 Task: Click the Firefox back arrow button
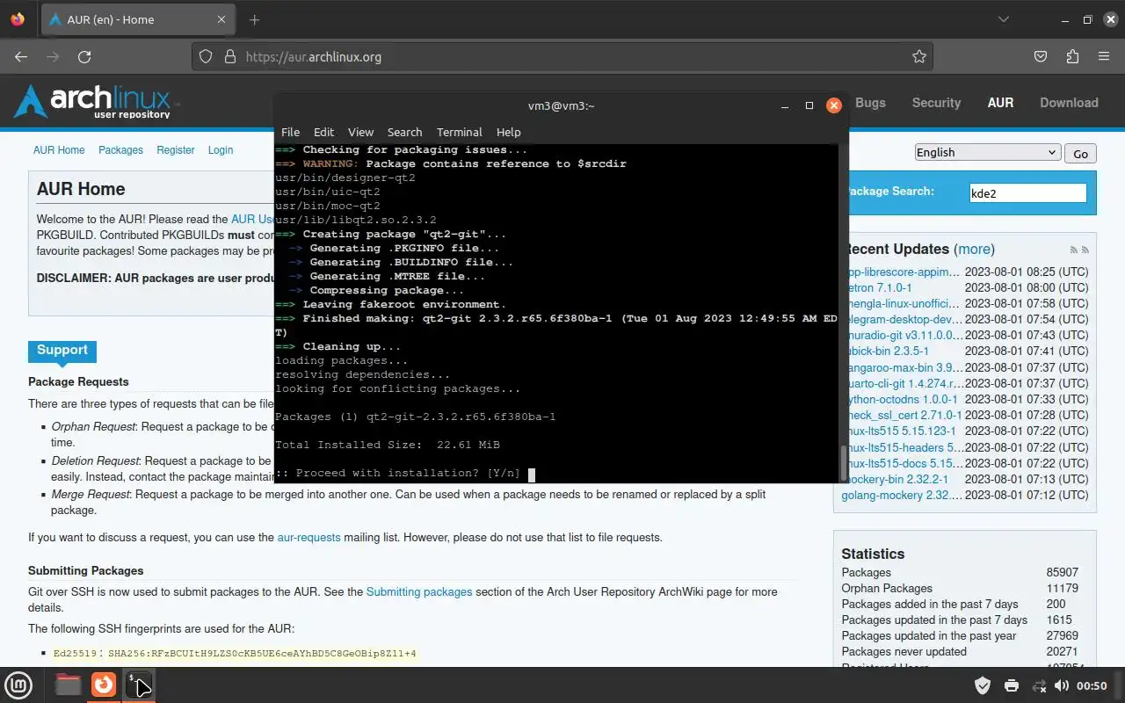[21, 56]
